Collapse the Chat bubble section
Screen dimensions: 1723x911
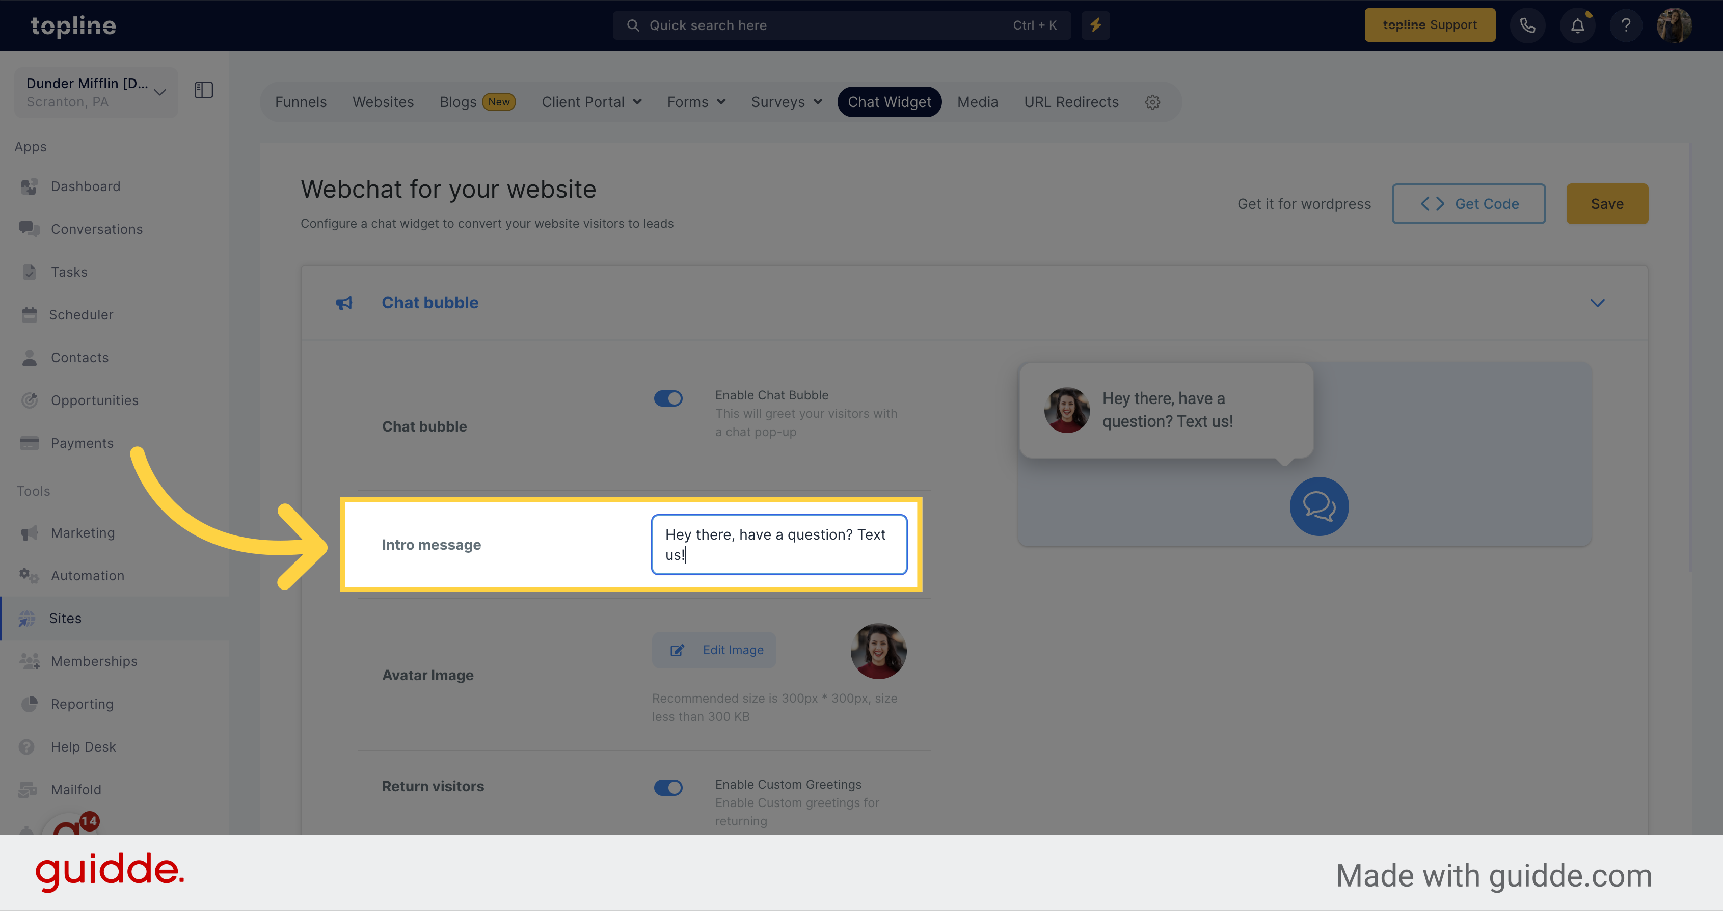tap(1598, 303)
